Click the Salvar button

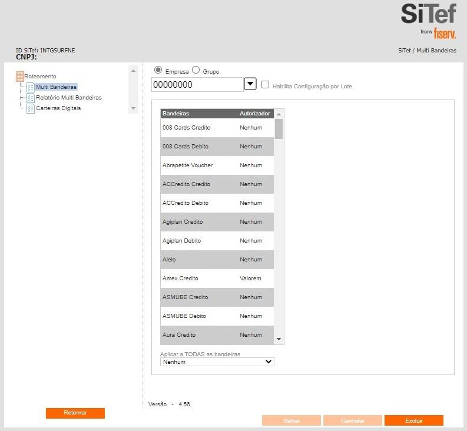coord(292,420)
